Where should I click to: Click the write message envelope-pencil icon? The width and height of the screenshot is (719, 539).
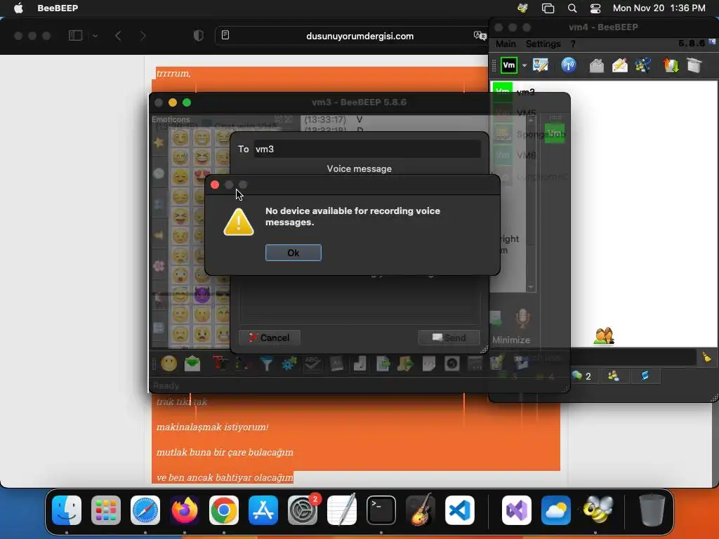point(619,65)
